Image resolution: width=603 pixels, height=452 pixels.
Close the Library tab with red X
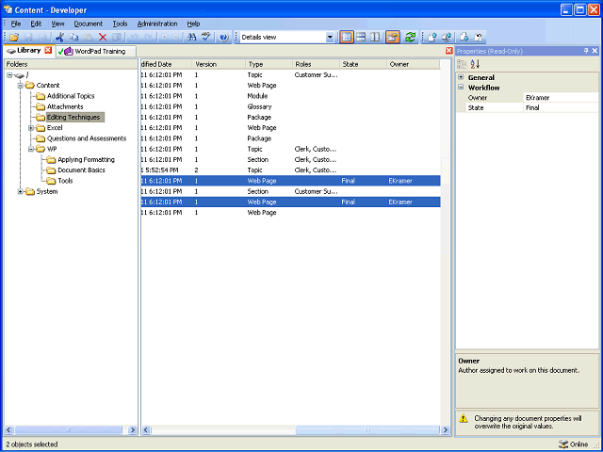[x=48, y=50]
